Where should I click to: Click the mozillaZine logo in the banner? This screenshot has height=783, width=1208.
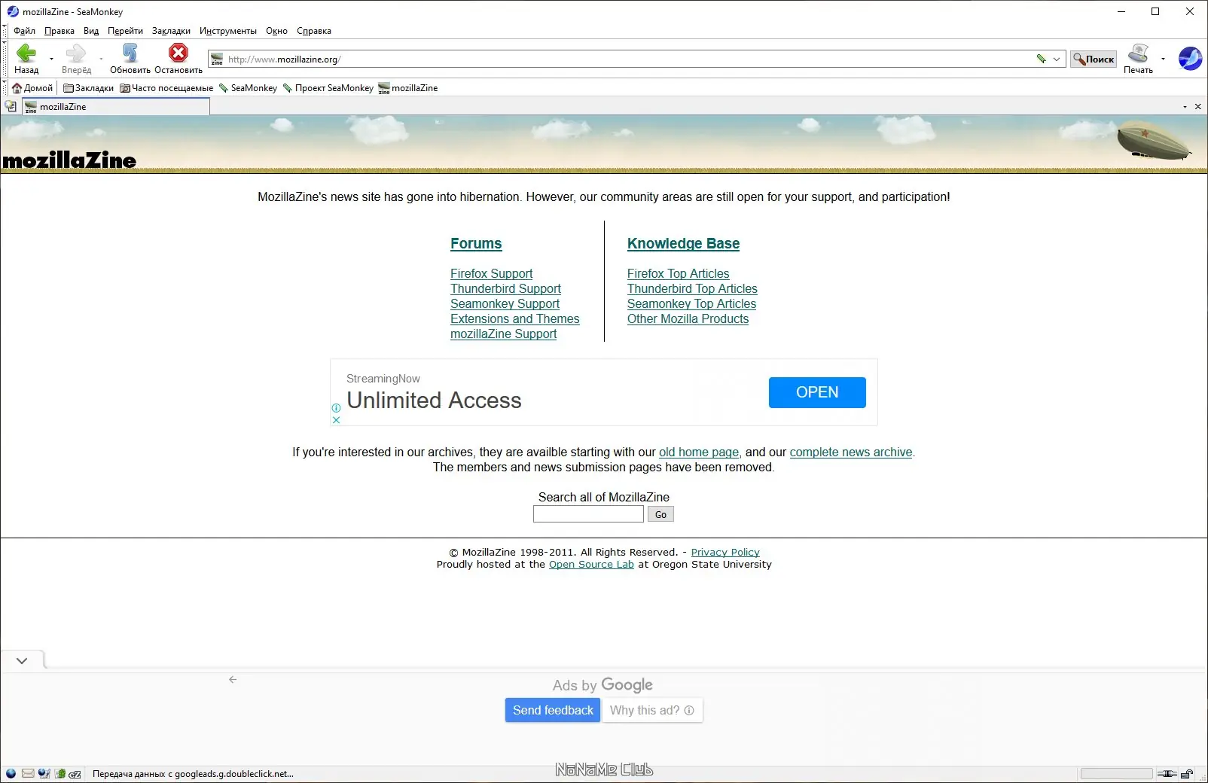(x=69, y=160)
